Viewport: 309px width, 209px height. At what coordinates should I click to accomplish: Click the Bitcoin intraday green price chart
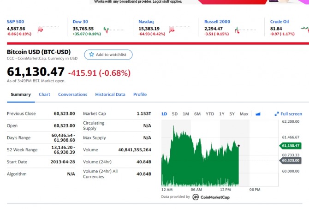click(200, 156)
